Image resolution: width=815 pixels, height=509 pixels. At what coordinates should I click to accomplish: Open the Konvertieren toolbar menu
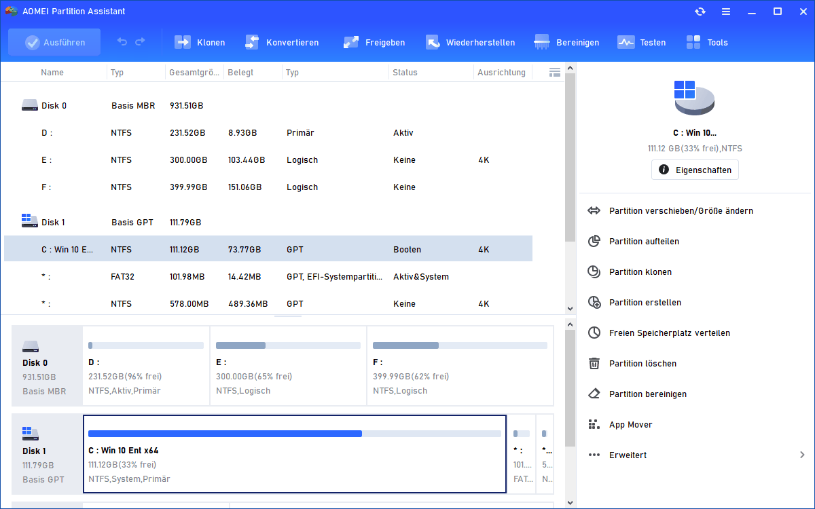click(281, 42)
